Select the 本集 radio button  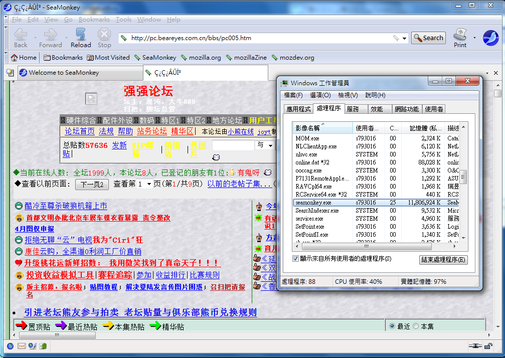coord(416,326)
